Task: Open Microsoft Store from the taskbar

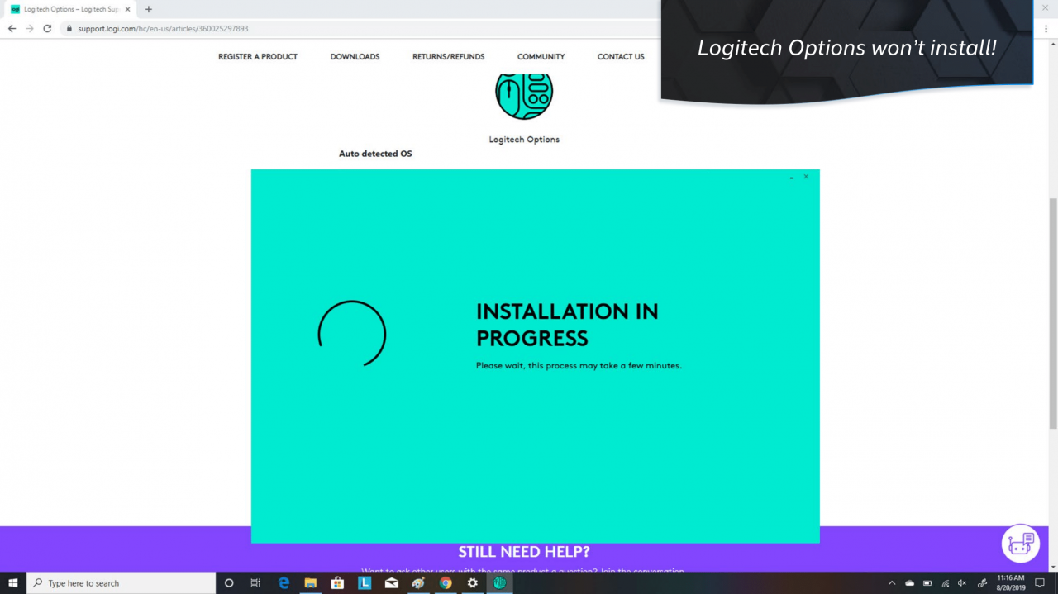Action: pyautogui.click(x=337, y=582)
